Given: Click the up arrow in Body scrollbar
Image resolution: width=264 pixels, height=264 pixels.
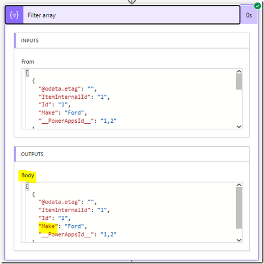Looking at the screenshot, I should point(239,185).
